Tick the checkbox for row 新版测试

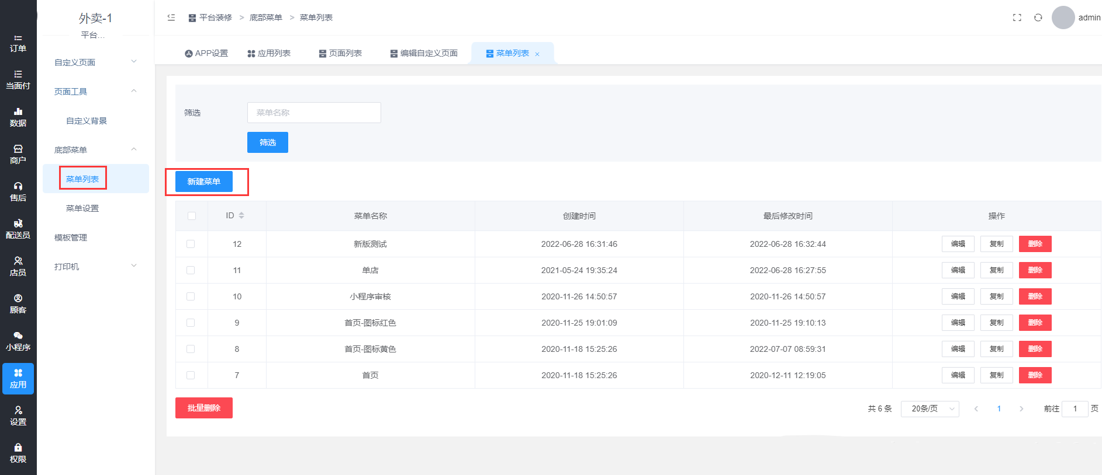click(x=191, y=244)
